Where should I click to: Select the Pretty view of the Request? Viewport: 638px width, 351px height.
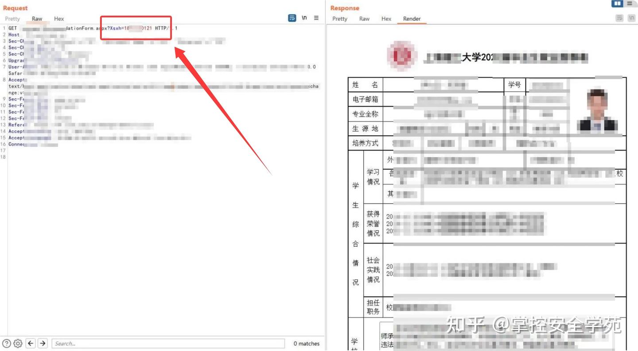12,19
